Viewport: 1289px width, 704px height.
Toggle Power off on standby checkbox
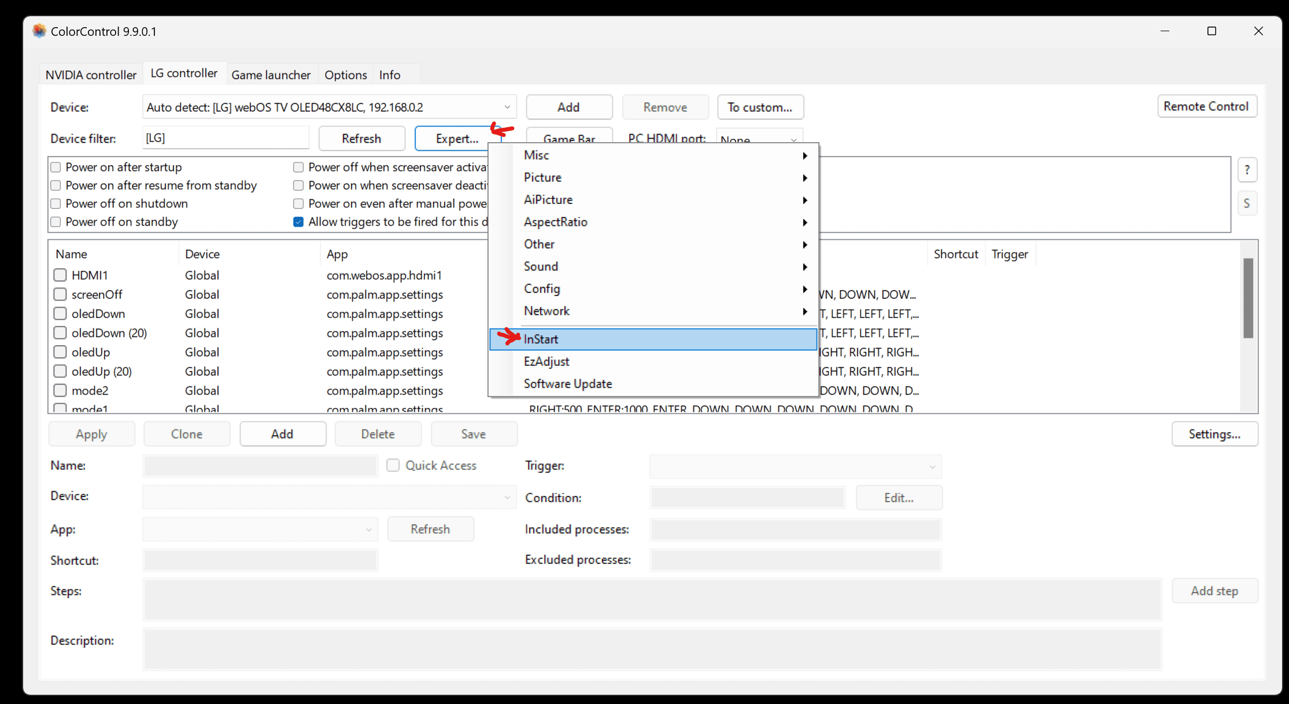(x=56, y=222)
